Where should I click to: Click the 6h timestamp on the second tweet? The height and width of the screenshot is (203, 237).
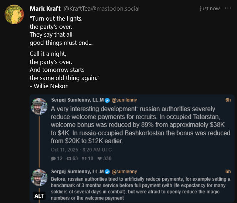(228, 172)
